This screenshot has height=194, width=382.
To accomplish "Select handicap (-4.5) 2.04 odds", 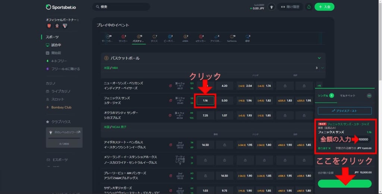I will (x=245, y=86).
